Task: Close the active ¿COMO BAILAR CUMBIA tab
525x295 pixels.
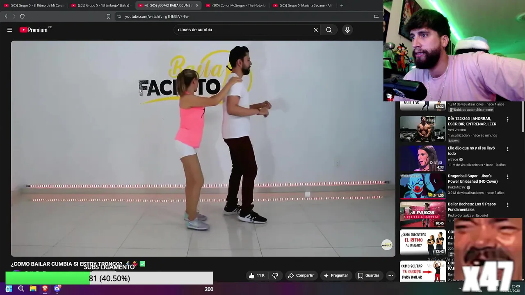Action: coord(197,5)
